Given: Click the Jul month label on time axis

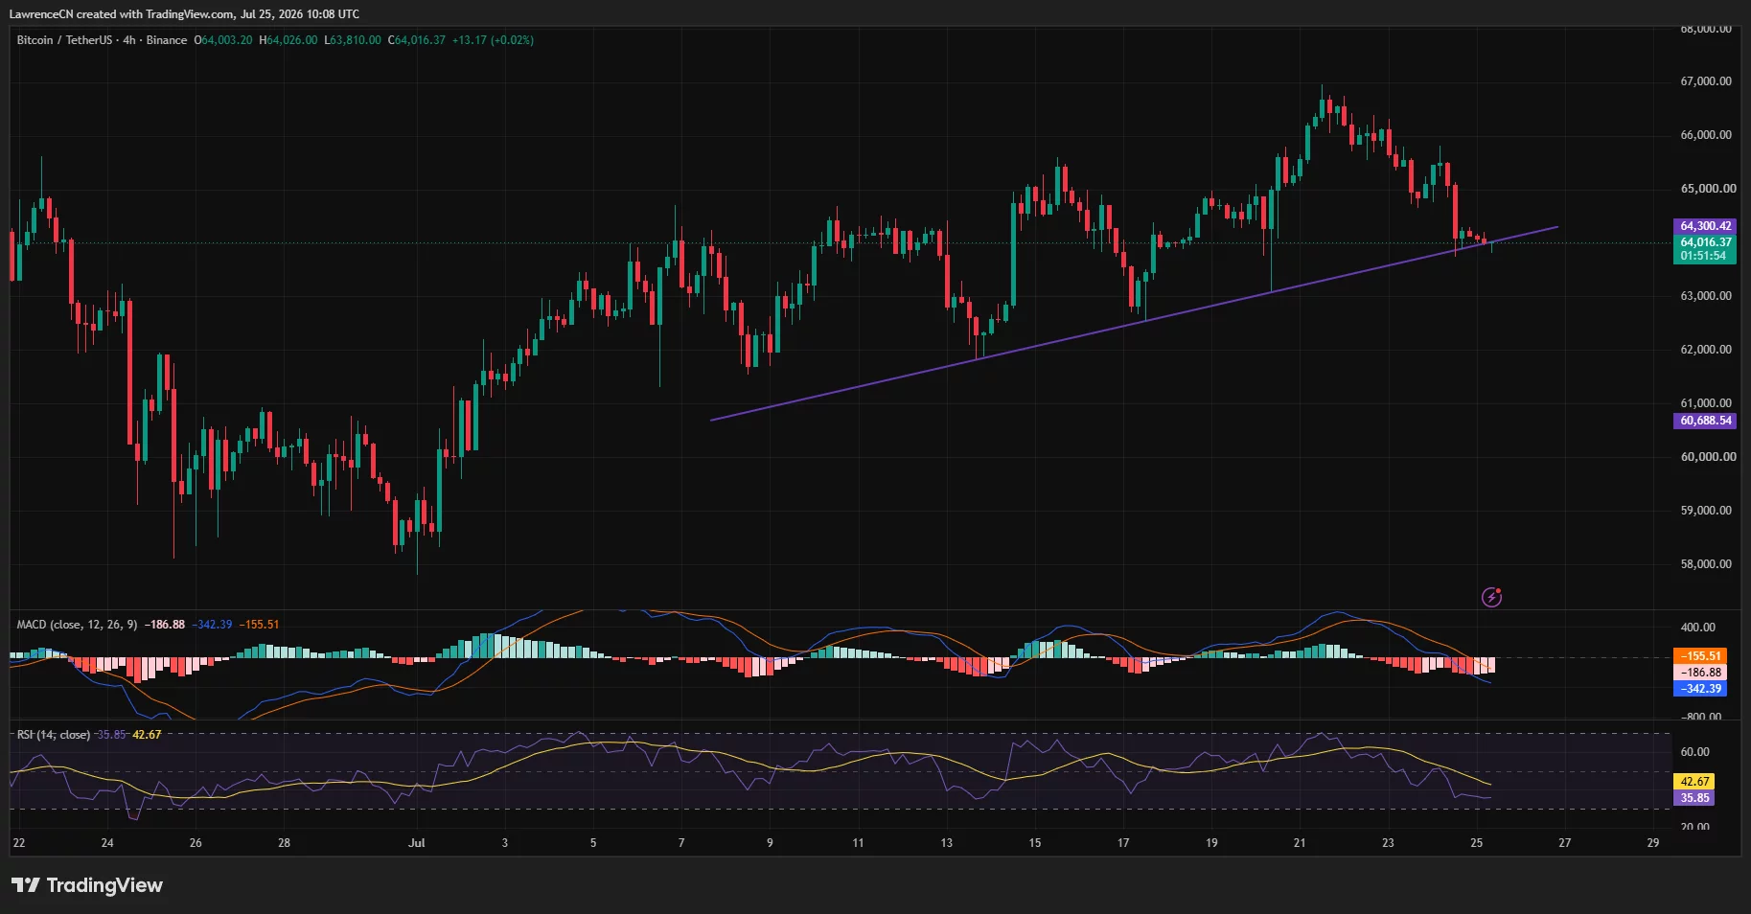Looking at the screenshot, I should click(x=416, y=843).
